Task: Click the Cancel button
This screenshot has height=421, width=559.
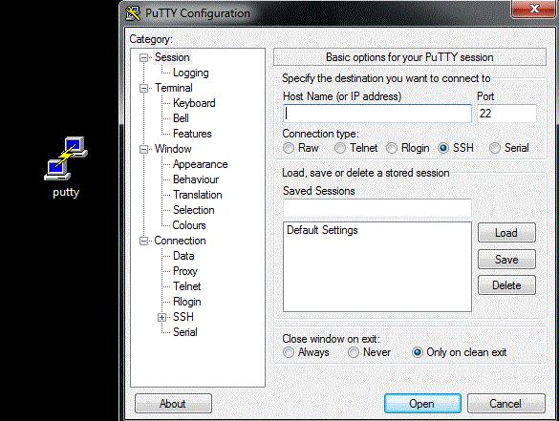Action: click(x=506, y=404)
